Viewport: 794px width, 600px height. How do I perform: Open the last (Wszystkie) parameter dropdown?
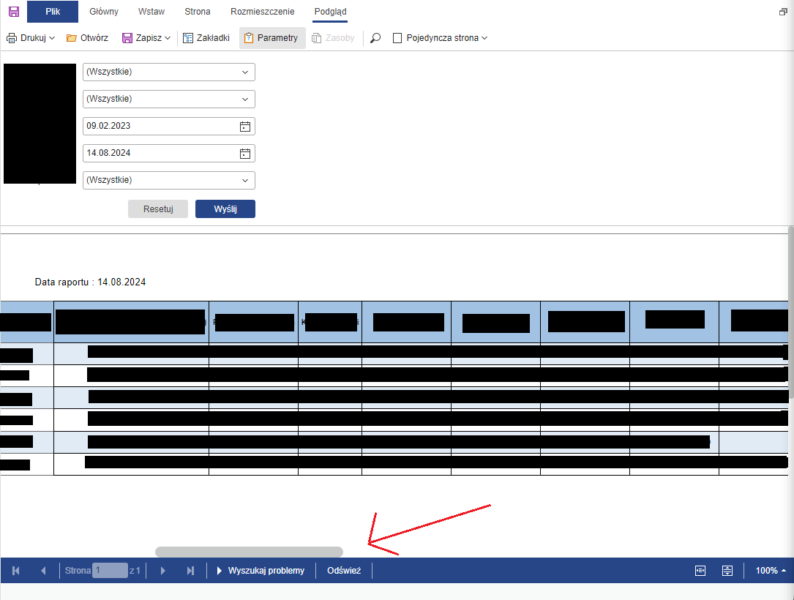(x=168, y=180)
